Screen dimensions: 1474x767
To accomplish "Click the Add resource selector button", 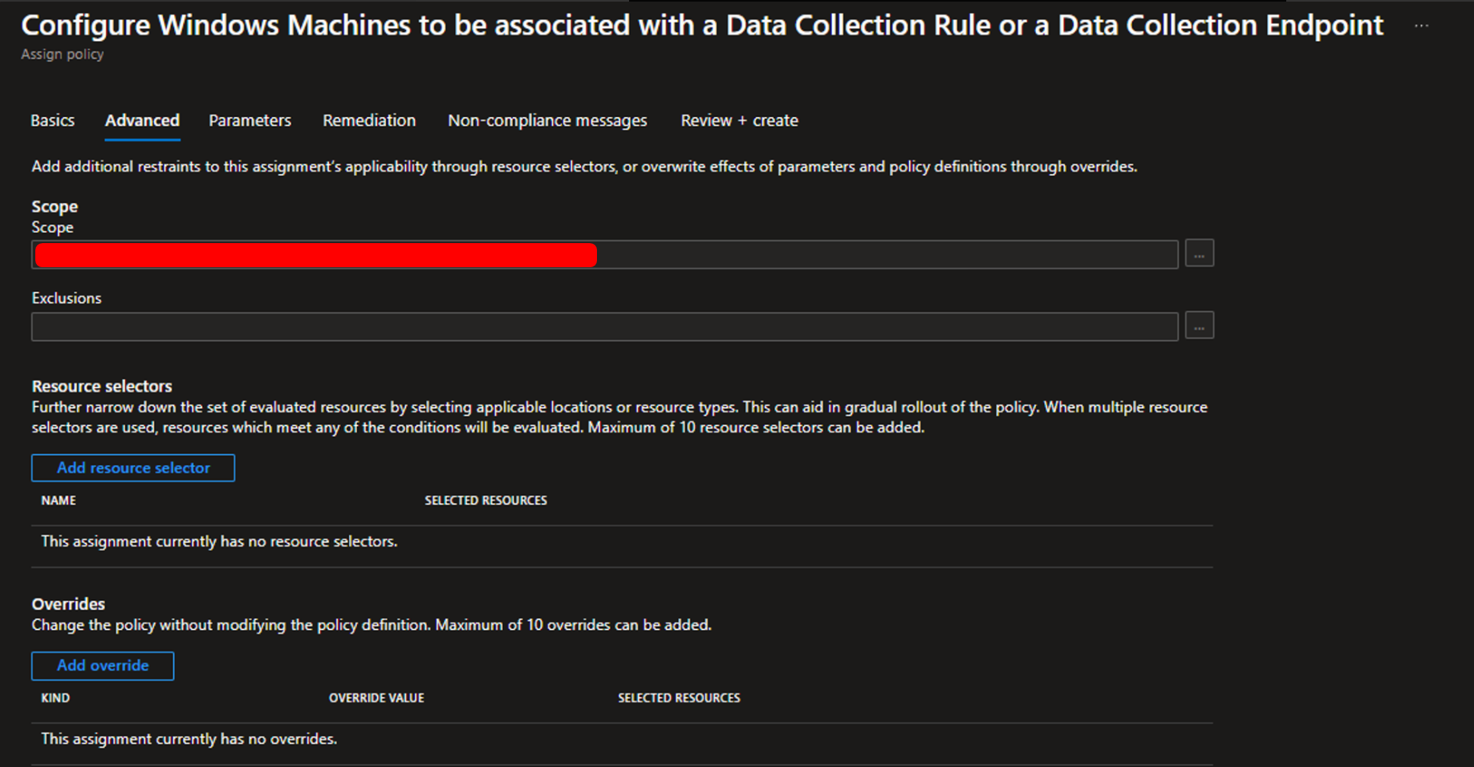I will click(x=133, y=468).
